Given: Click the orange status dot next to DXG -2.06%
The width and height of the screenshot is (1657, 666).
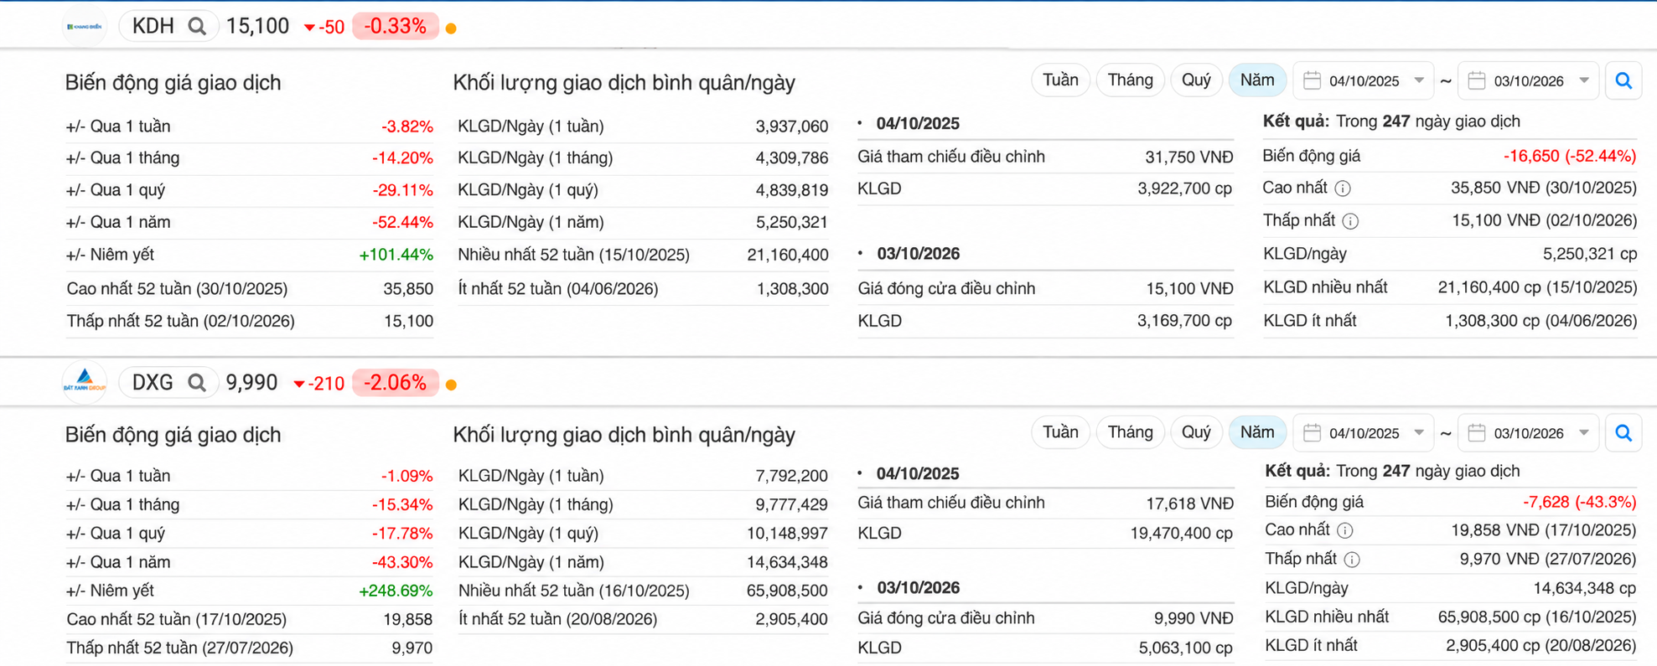Looking at the screenshot, I should 451,385.
